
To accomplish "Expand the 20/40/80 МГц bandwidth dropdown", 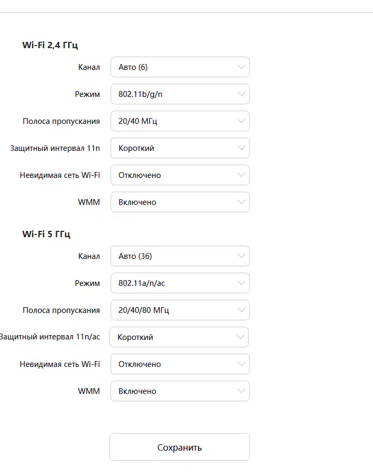I will [180, 310].
